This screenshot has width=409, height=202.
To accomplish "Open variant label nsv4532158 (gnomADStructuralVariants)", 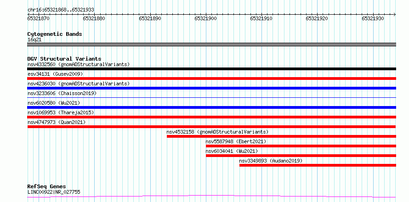I will tap(217, 132).
